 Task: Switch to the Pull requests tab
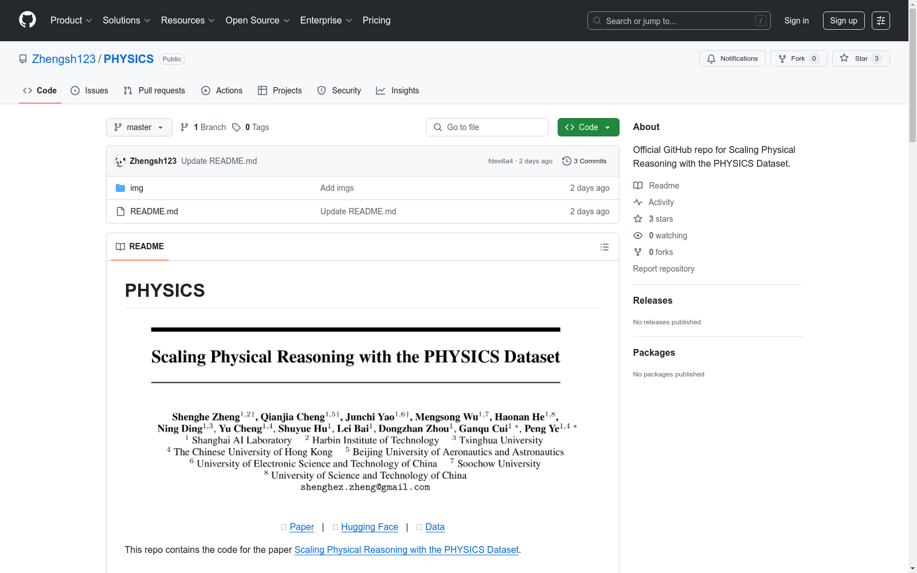tap(154, 91)
